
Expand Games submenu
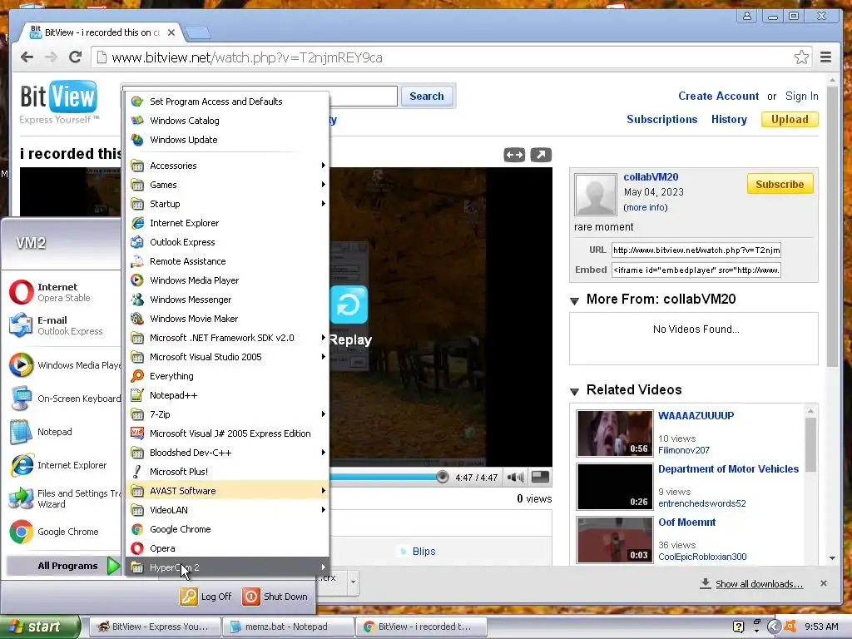pyautogui.click(x=228, y=185)
